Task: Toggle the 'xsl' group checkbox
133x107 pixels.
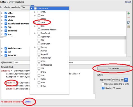Action: tap(6, 52)
